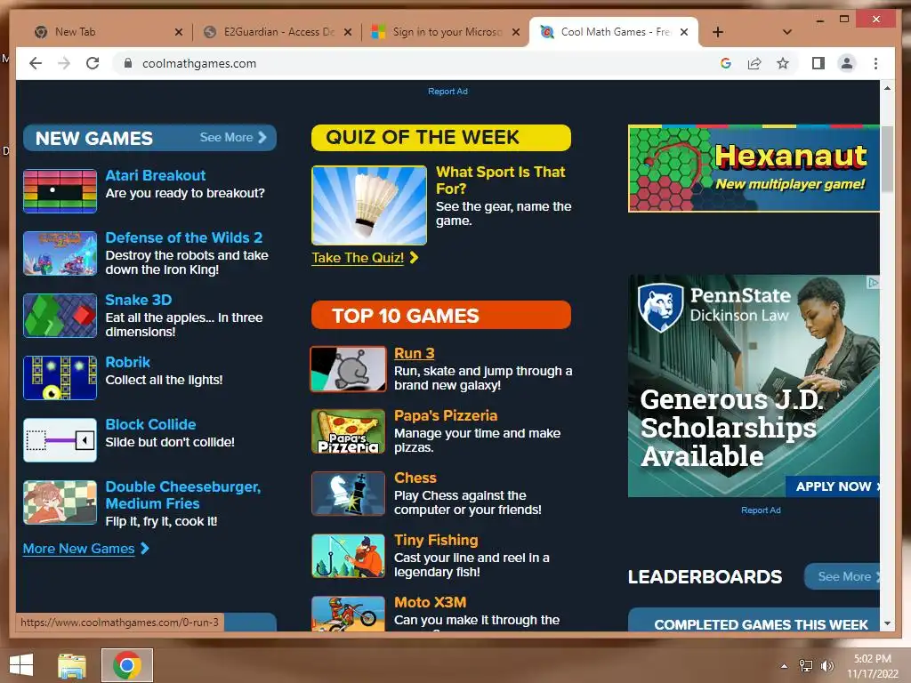The image size is (911, 683).
Task: Click the Tiny Fishing title link
Action: (x=436, y=540)
